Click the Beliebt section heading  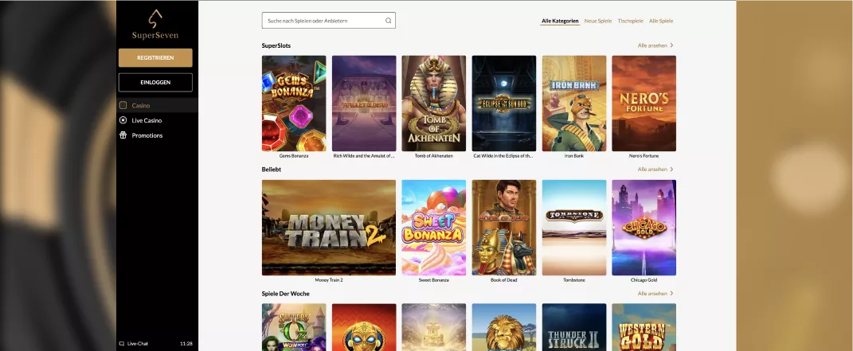click(272, 170)
